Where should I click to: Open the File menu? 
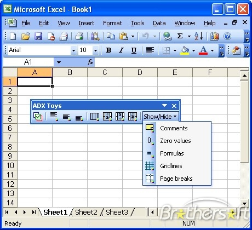26,23
